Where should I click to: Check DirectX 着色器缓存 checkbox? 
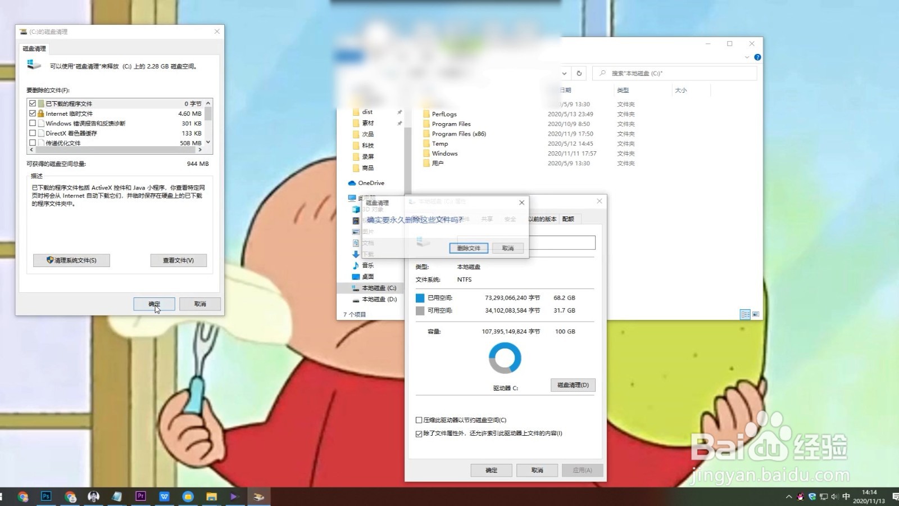tap(33, 133)
